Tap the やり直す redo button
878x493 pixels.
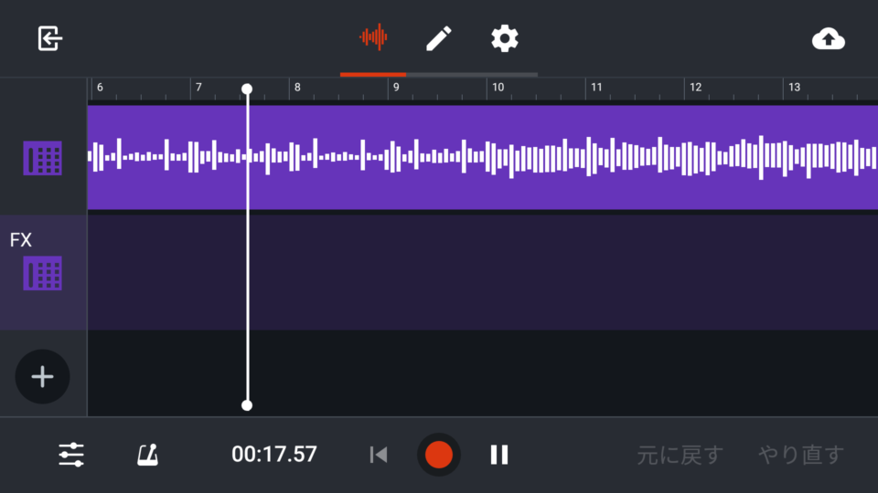point(801,455)
